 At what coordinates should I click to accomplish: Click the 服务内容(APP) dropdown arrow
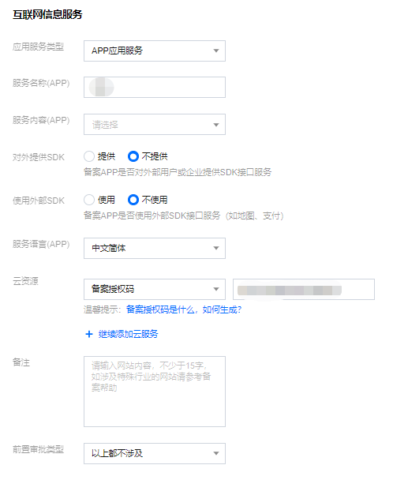216,125
